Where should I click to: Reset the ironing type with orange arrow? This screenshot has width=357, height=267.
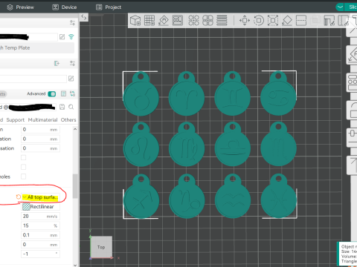pos(18,197)
